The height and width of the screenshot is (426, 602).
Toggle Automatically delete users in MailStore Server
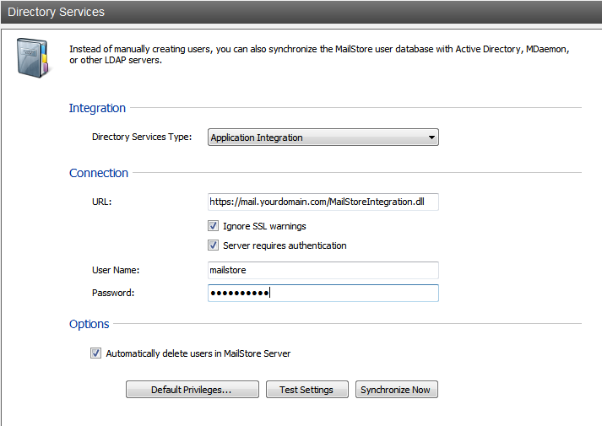(95, 353)
